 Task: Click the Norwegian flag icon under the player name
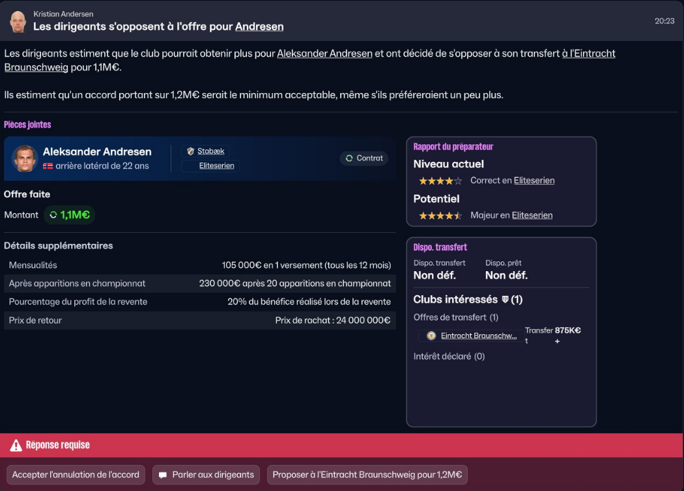click(x=48, y=166)
